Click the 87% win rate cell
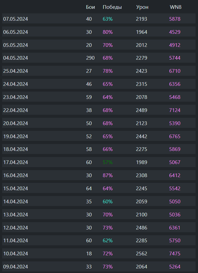The image size is (198, 273). [108, 175]
